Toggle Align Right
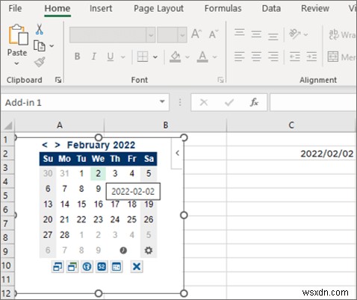The height and width of the screenshot is (300, 357). pos(273,57)
